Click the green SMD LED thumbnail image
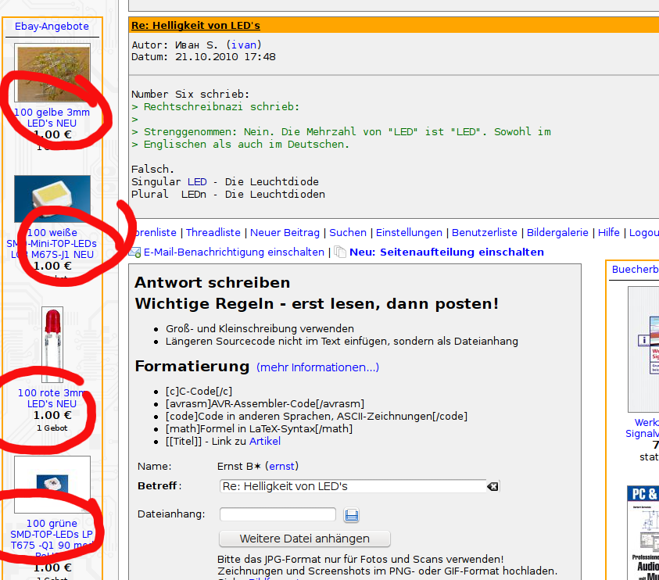This screenshot has width=659, height=580. [x=52, y=484]
